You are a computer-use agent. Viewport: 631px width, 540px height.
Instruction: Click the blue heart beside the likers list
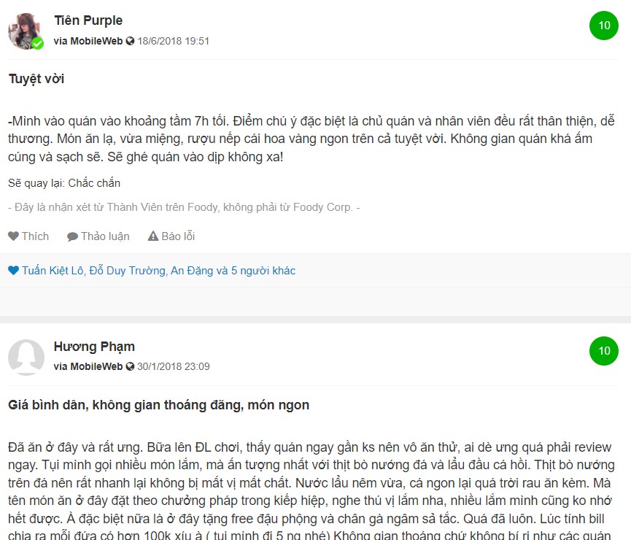pyautogui.click(x=13, y=270)
